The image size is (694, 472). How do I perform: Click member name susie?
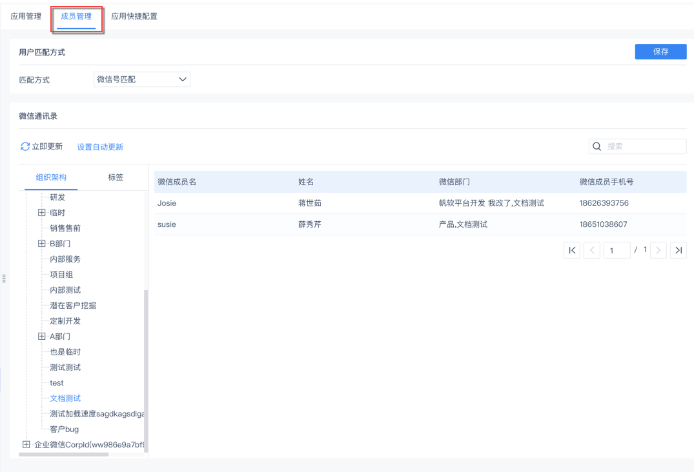167,224
